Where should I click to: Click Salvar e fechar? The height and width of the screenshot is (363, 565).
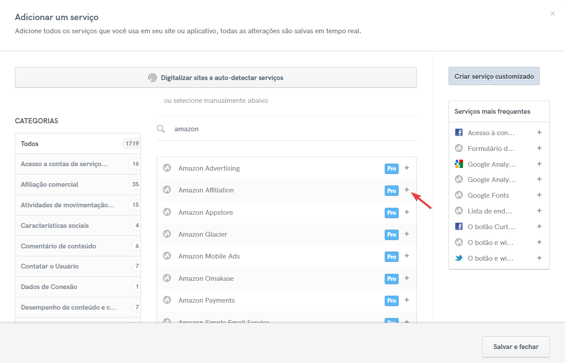(x=516, y=346)
